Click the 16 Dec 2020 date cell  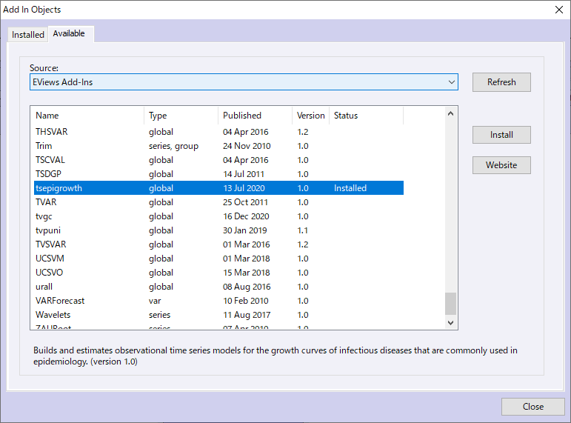[246, 216]
